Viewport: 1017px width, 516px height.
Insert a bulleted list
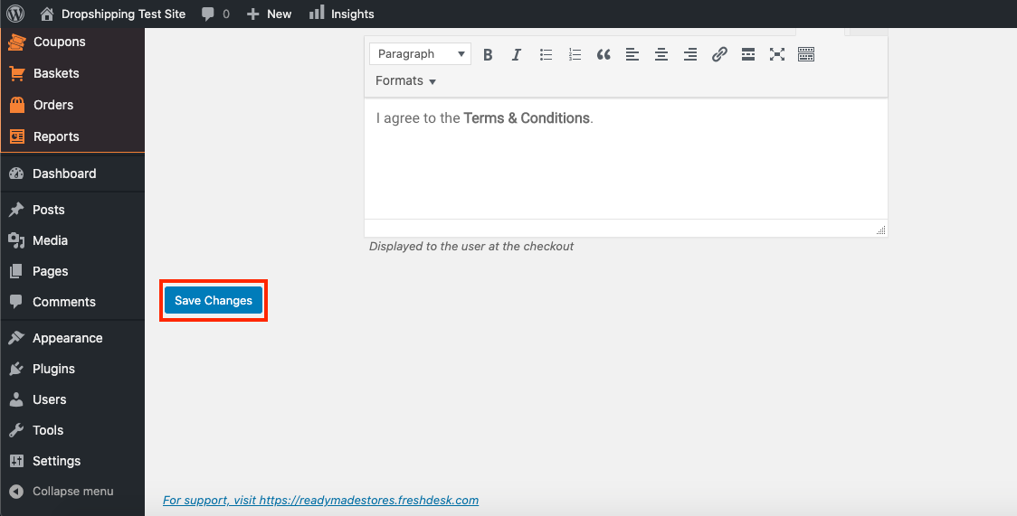click(547, 54)
